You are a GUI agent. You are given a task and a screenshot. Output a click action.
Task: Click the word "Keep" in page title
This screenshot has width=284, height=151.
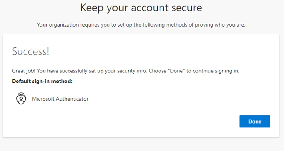pos(92,8)
